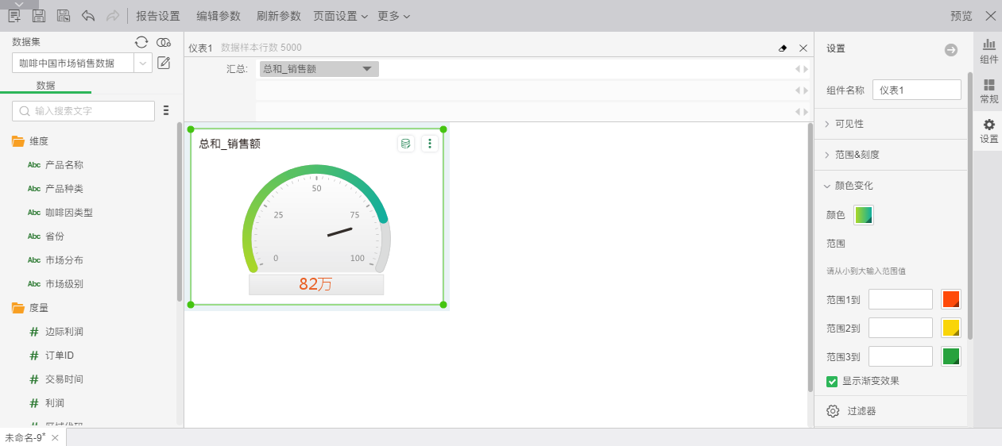Image resolution: width=1002 pixels, height=446 pixels.
Task: Open the 页面设置 dropdown menu
Action: (x=340, y=16)
